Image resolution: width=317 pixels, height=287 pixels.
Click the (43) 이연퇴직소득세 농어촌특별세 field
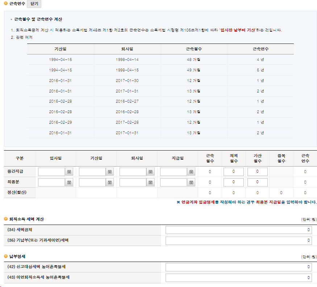click(x=238, y=277)
